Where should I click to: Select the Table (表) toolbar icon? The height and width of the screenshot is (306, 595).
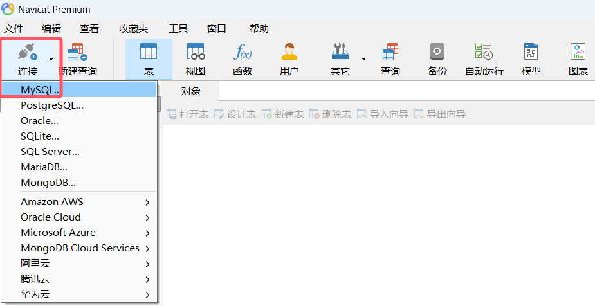149,51
